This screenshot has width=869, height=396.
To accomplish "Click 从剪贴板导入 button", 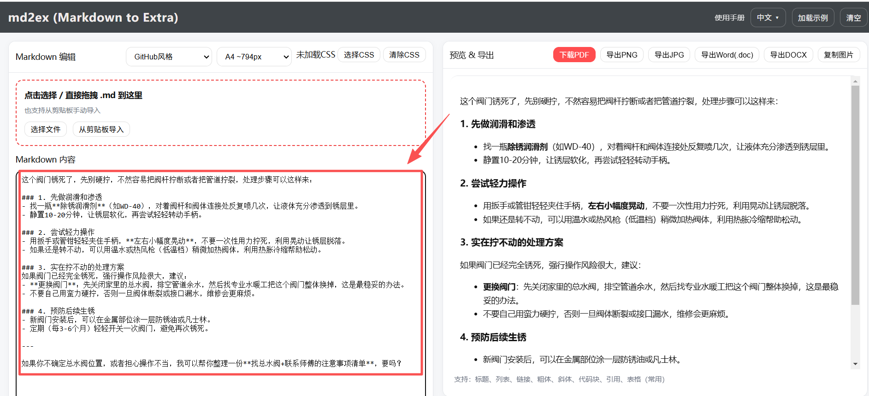I will click(101, 129).
